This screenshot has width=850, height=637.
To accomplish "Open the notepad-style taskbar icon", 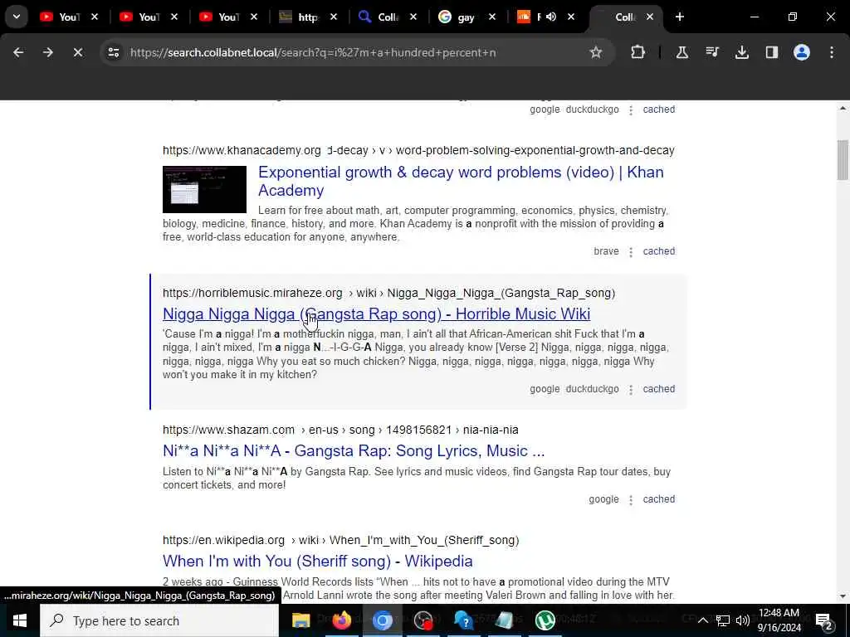I will 504,620.
